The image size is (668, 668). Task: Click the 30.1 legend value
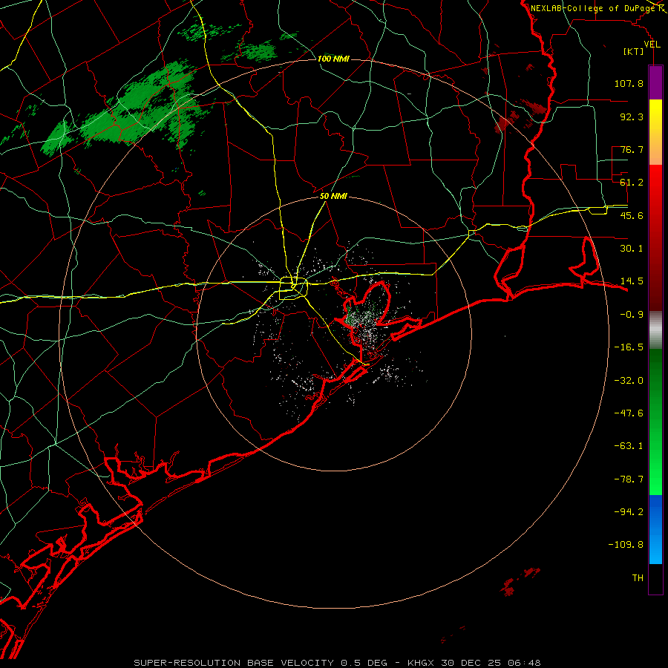pyautogui.click(x=632, y=249)
